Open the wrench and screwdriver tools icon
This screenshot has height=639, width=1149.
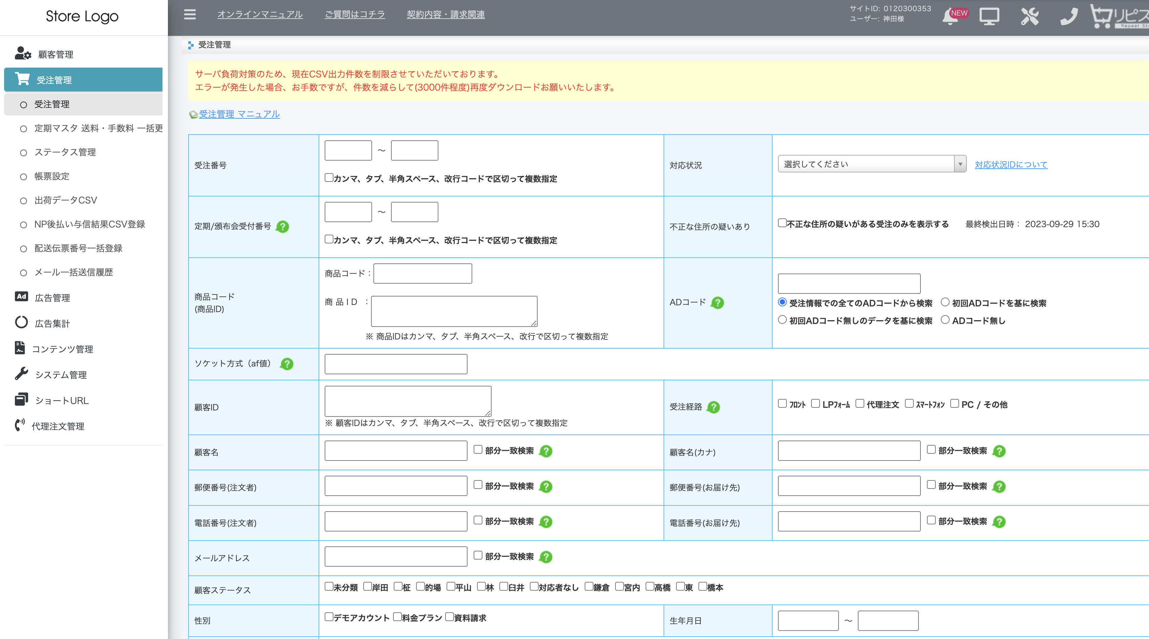1029,17
